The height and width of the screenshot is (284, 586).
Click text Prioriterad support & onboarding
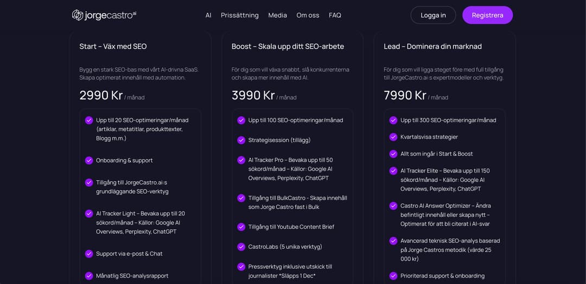point(443,276)
